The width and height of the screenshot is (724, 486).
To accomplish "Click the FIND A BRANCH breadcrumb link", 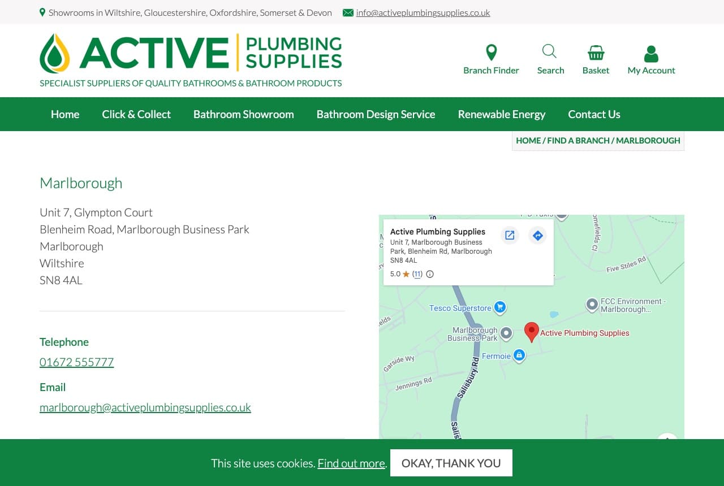I will coord(578,140).
